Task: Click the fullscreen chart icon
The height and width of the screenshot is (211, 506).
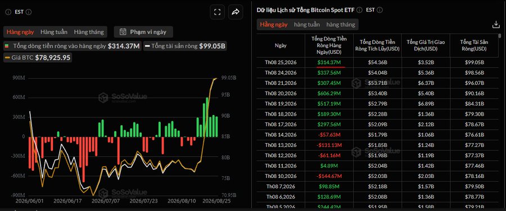Action: (x=217, y=12)
